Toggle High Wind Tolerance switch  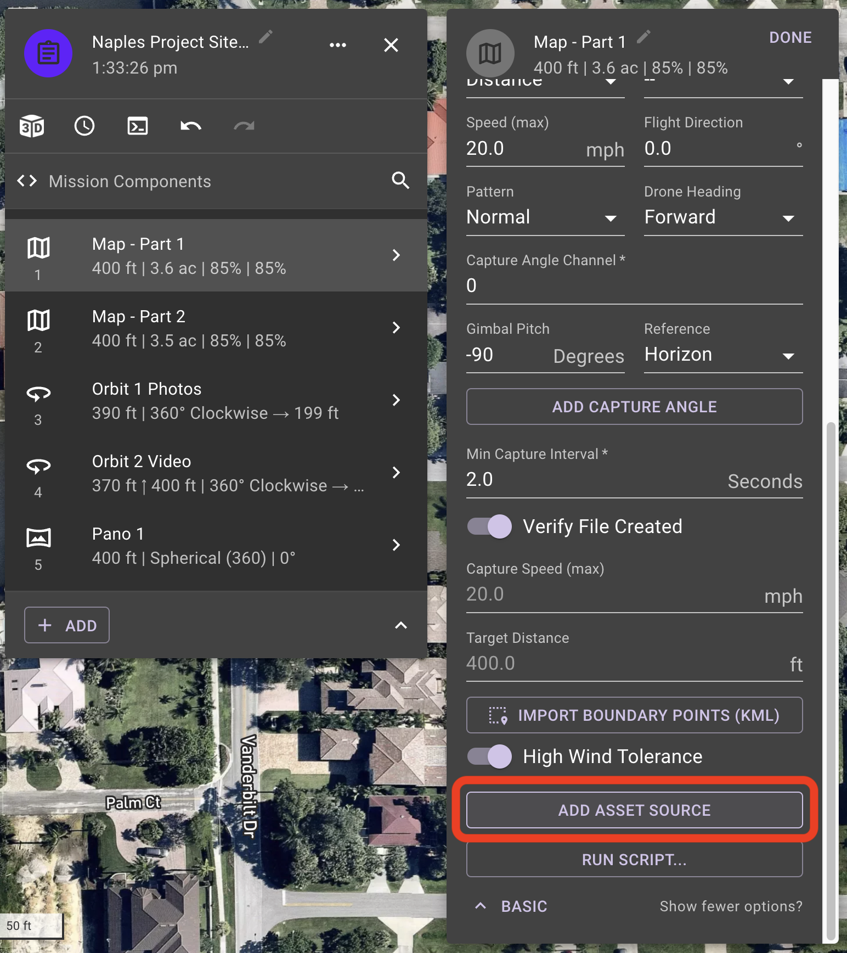point(489,757)
